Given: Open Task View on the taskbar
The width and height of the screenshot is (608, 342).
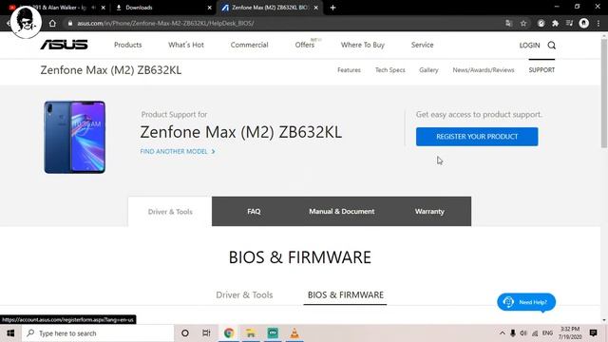Looking at the screenshot, I should click(x=206, y=333).
